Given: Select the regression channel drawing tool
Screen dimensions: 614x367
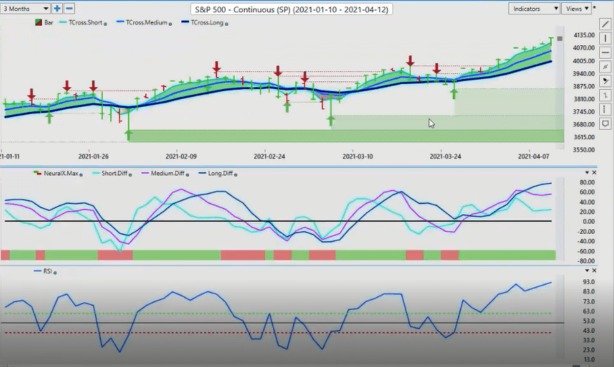Looking at the screenshot, I should click(605, 67).
